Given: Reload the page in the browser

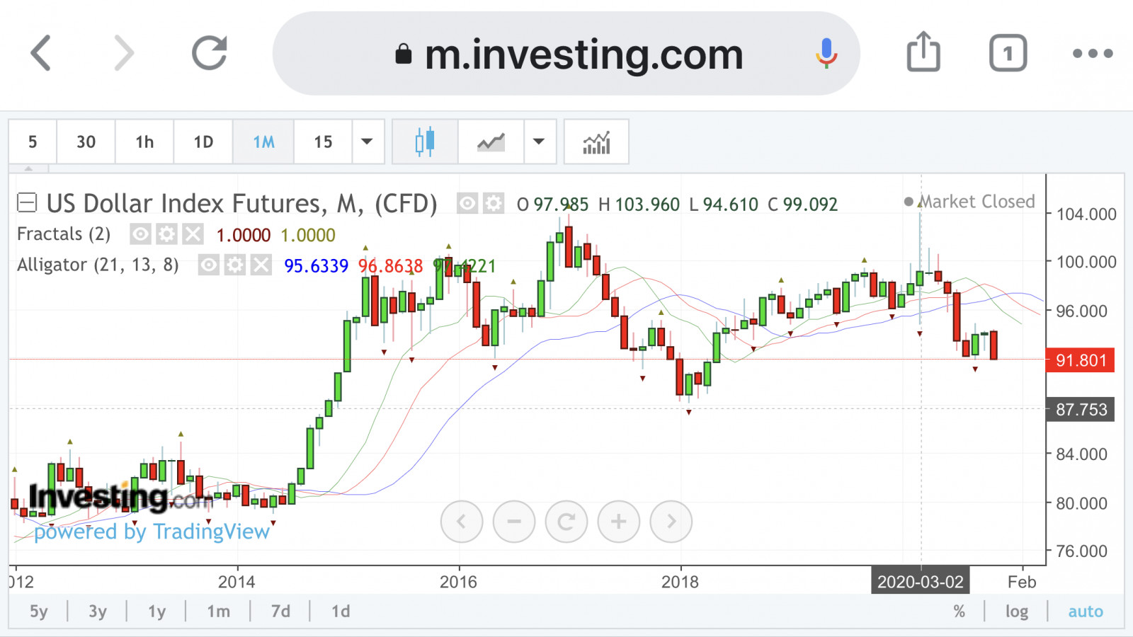Looking at the screenshot, I should click(x=210, y=53).
